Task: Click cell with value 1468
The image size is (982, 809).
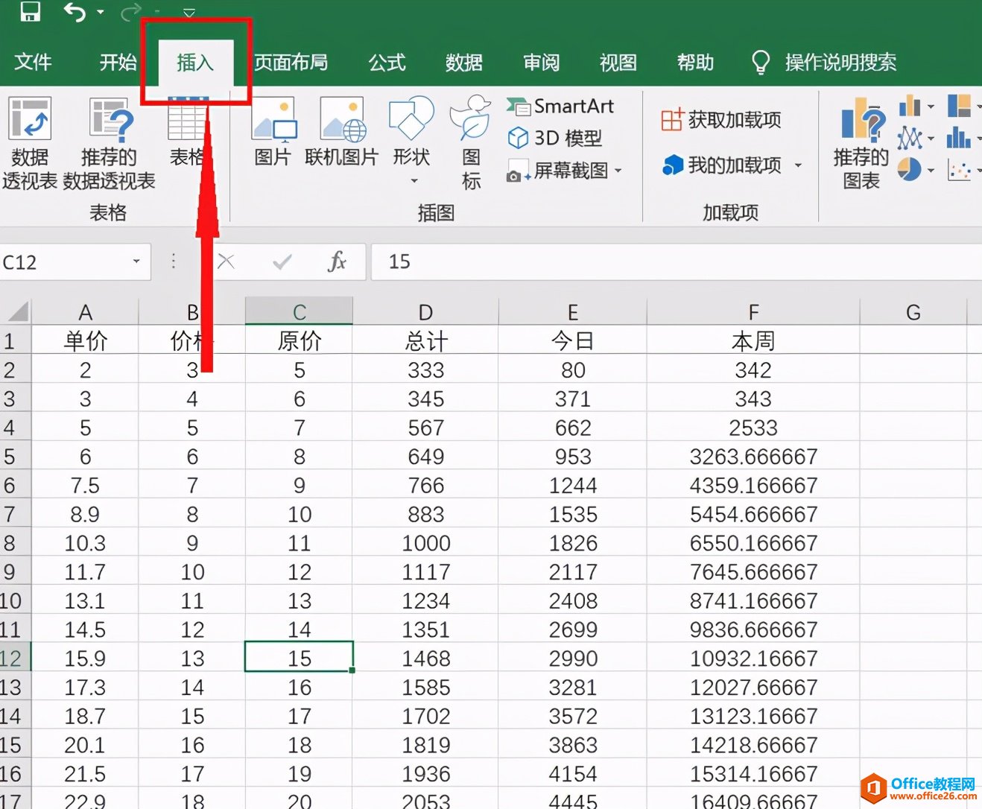Action: pyautogui.click(x=425, y=658)
